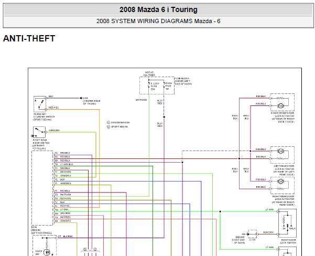Screen dimensions: 315x256
Task: Select the ANTI-THEFT section heading
Action: point(29,38)
